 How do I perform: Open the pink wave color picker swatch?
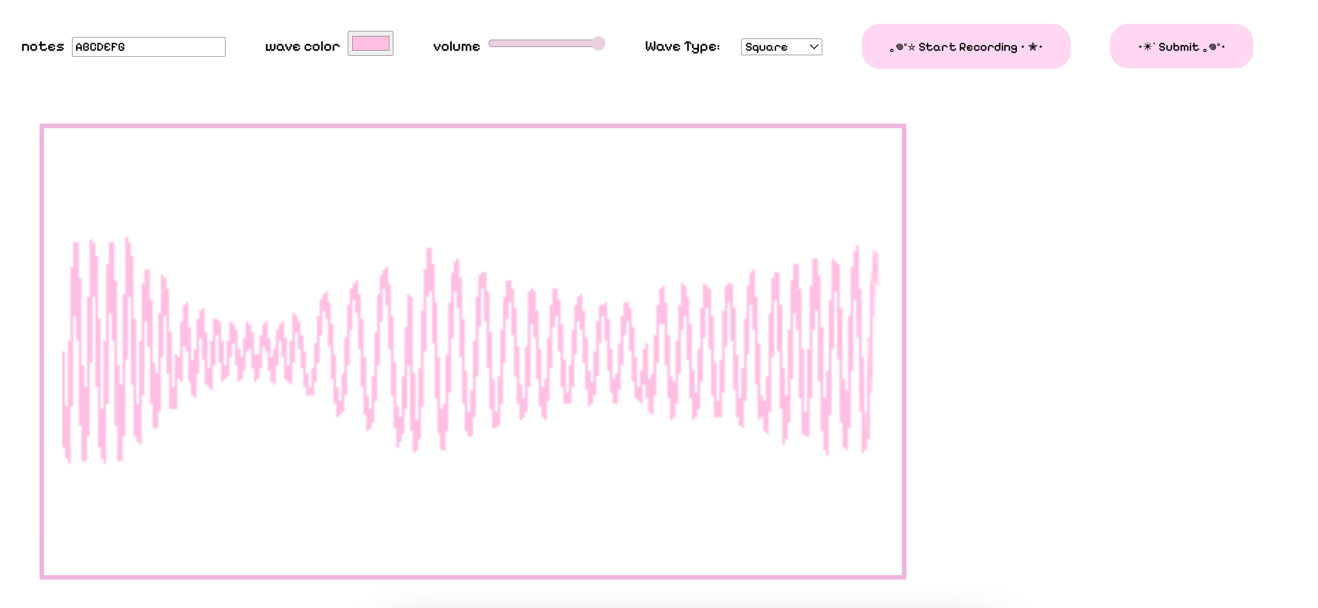click(371, 44)
